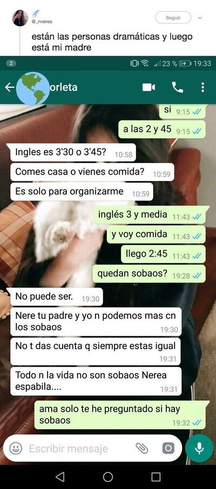
Task: Tap the Android recent apps square
Action: coord(156,477)
